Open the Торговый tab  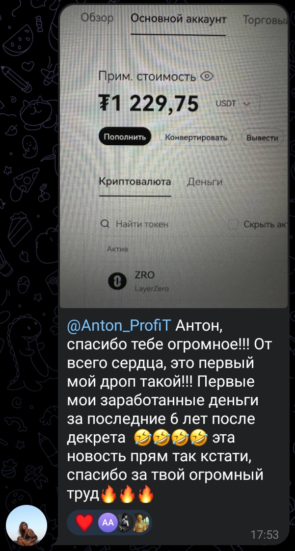(265, 21)
